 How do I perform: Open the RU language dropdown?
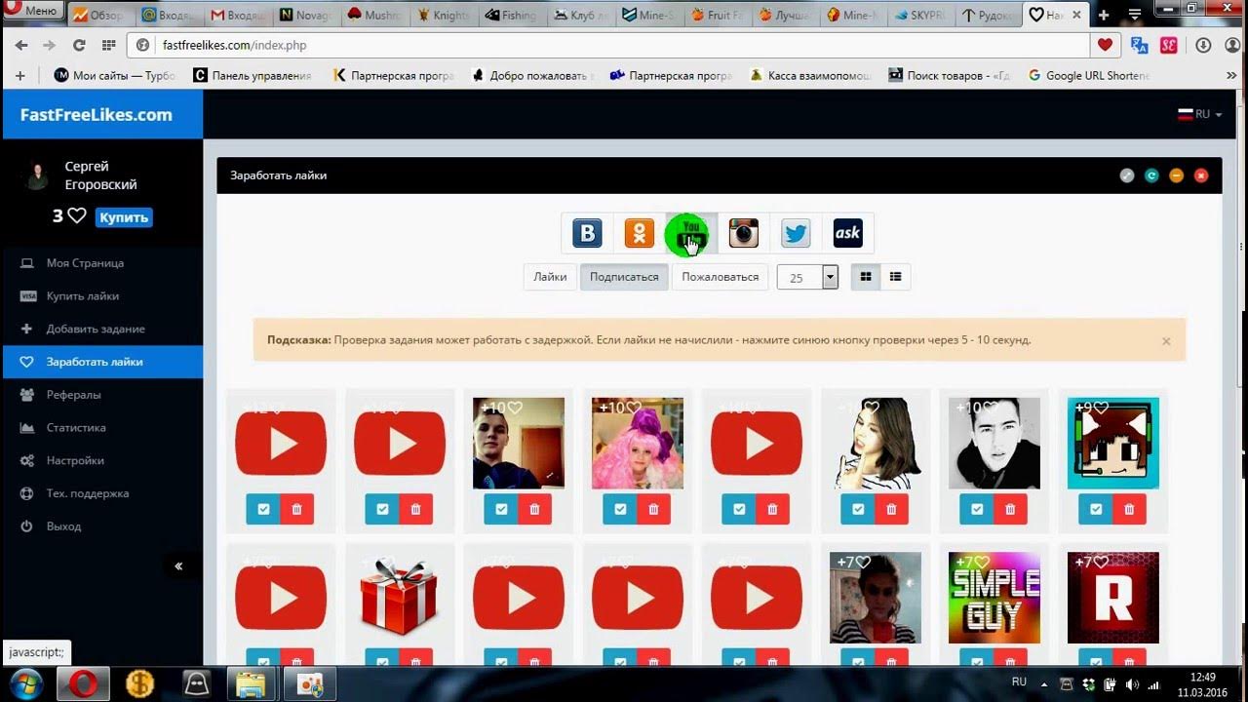point(1200,114)
